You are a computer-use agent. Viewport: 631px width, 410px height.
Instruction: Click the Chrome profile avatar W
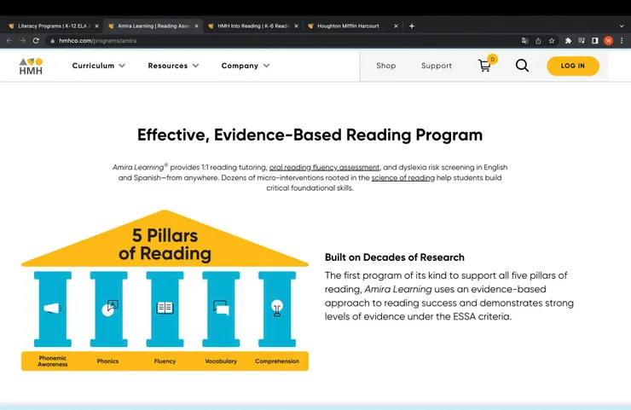609,41
